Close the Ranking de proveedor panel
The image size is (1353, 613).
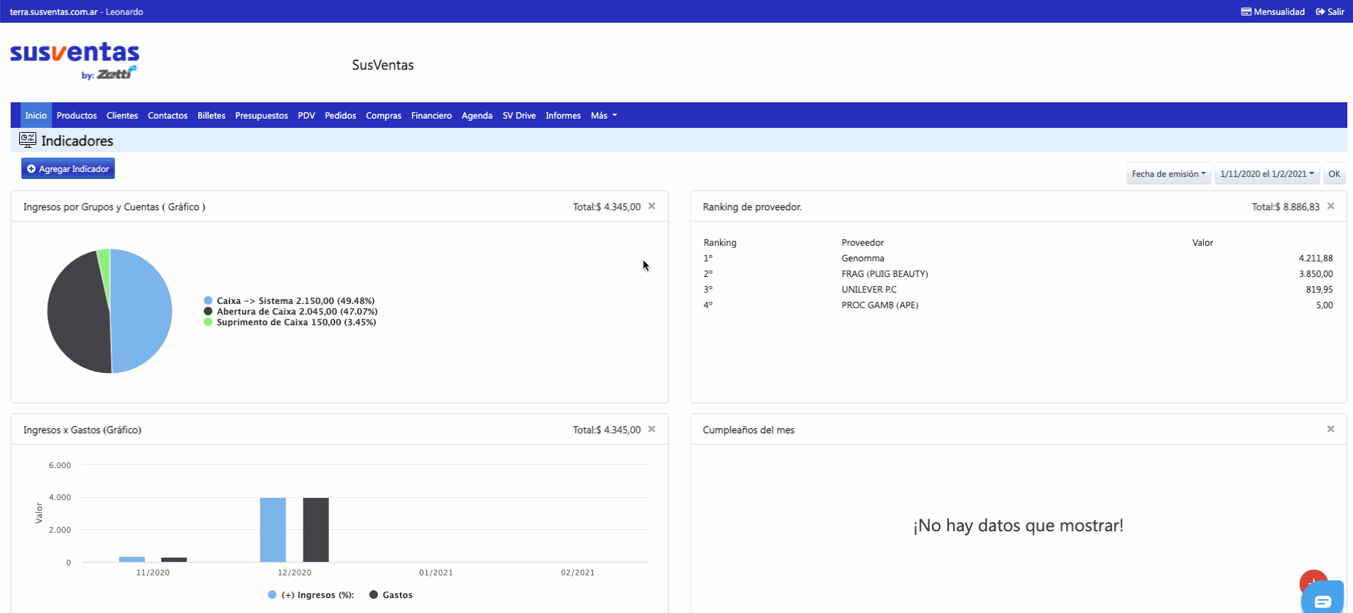(1331, 206)
